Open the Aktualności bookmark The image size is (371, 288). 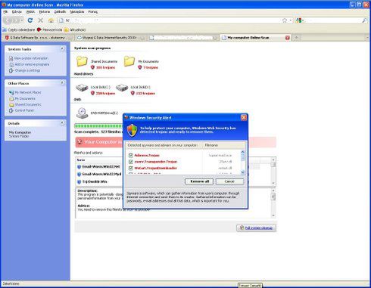(x=75, y=29)
